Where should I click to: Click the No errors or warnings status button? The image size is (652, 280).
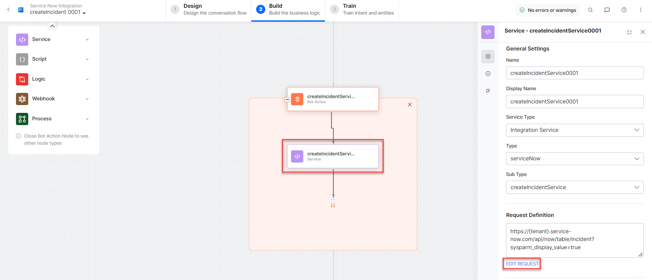548,10
